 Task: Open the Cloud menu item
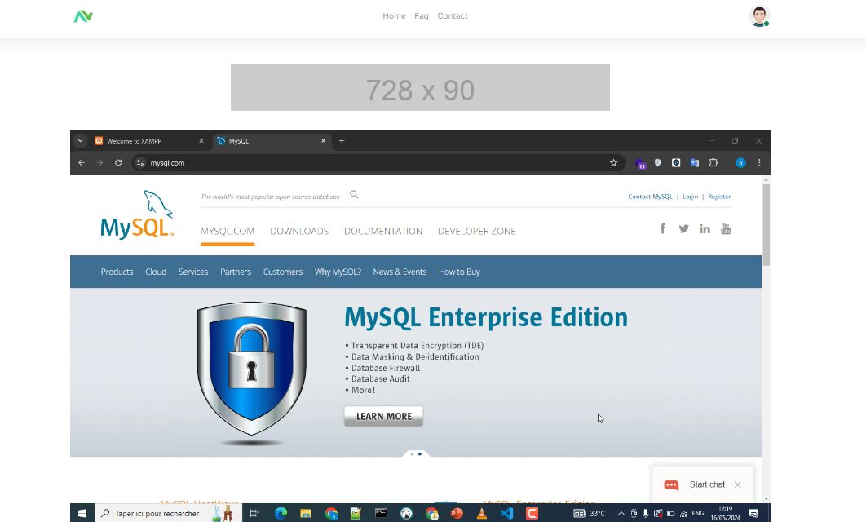click(x=156, y=272)
